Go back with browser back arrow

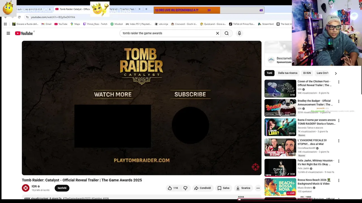(6, 17)
